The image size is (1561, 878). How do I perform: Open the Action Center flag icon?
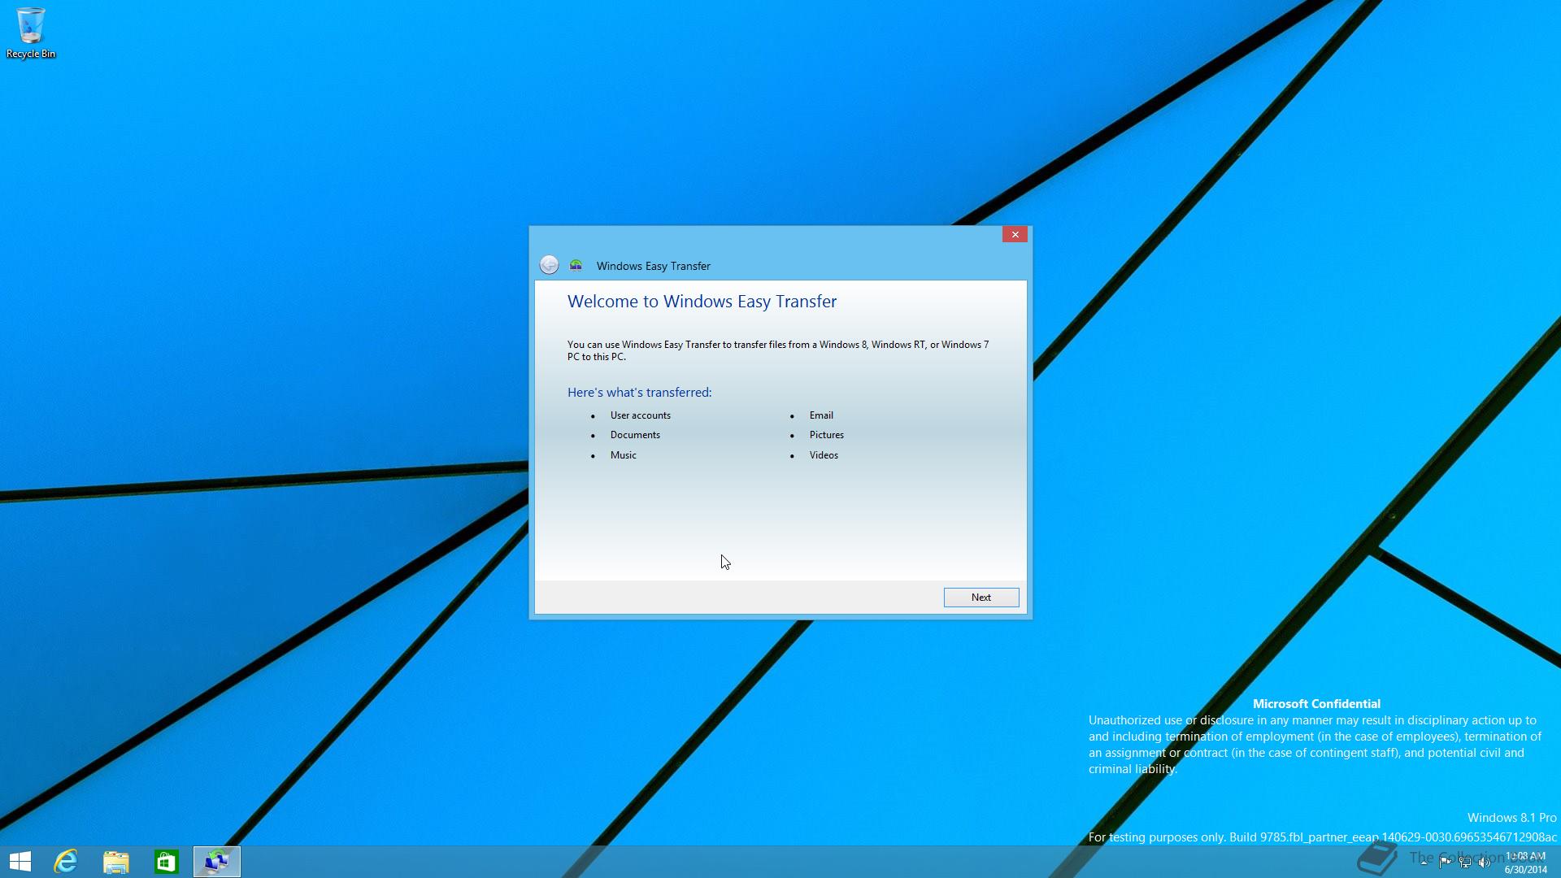coord(1445,863)
